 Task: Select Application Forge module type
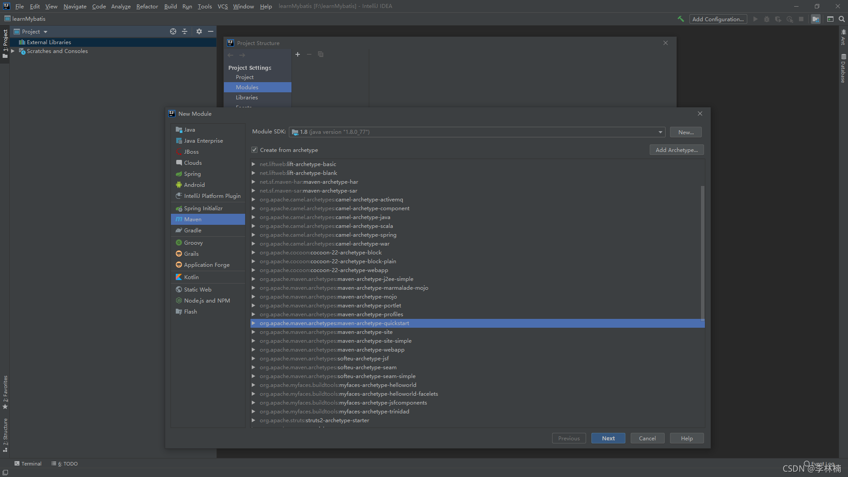pyautogui.click(x=208, y=265)
